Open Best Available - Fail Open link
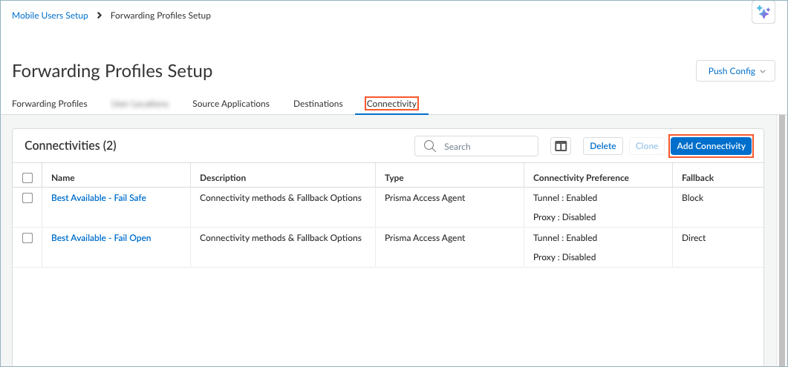Image resolution: width=788 pixels, height=367 pixels. (x=101, y=238)
